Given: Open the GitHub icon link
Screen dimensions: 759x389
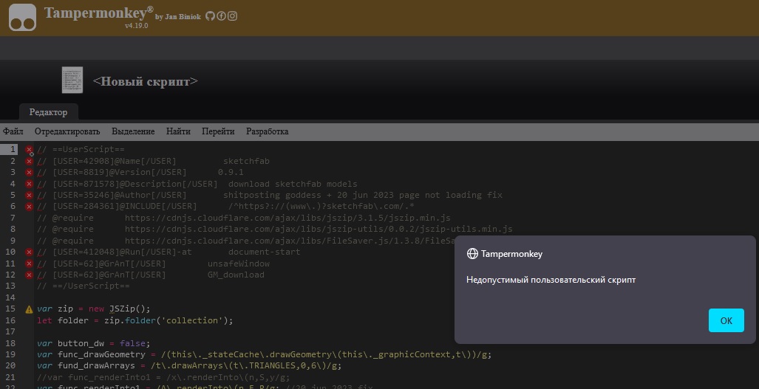Looking at the screenshot, I should pyautogui.click(x=210, y=16).
